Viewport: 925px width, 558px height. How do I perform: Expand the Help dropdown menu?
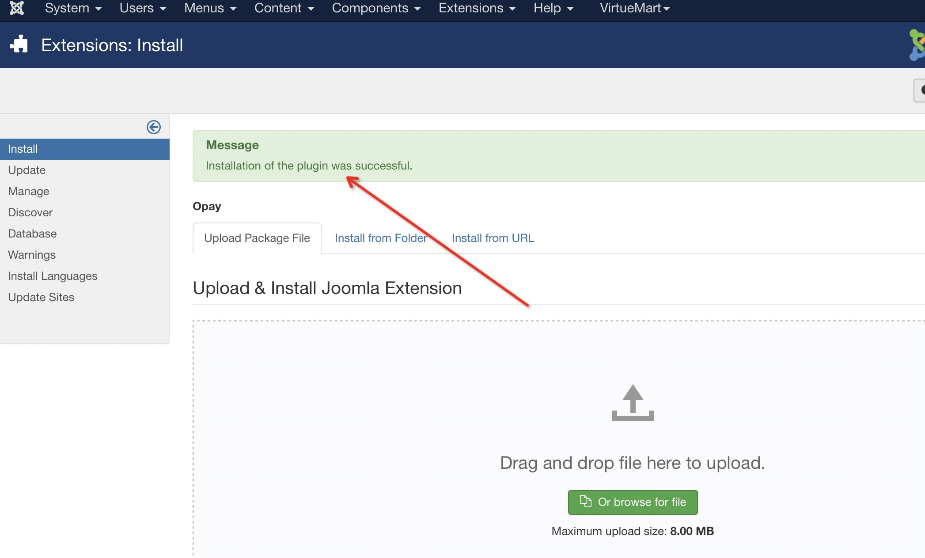click(553, 8)
